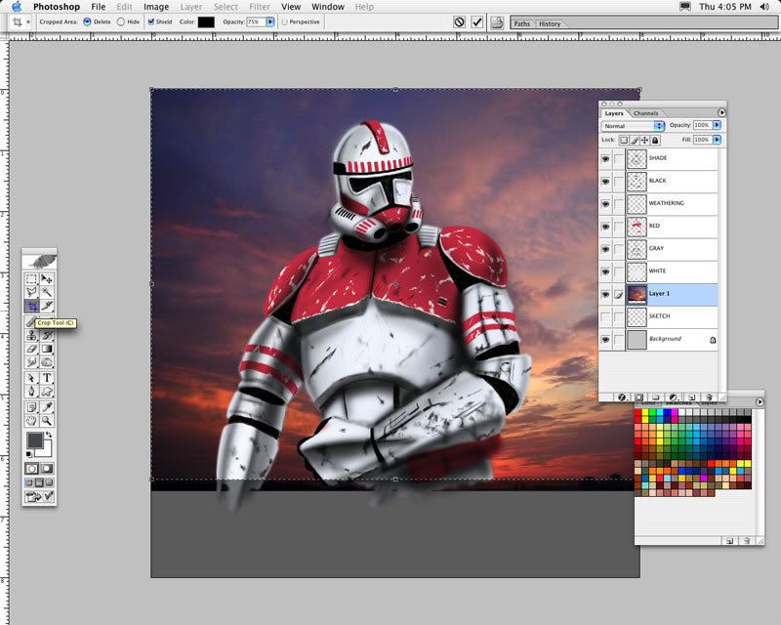This screenshot has height=625, width=781.
Task: Open the Image menu
Action: point(156,7)
